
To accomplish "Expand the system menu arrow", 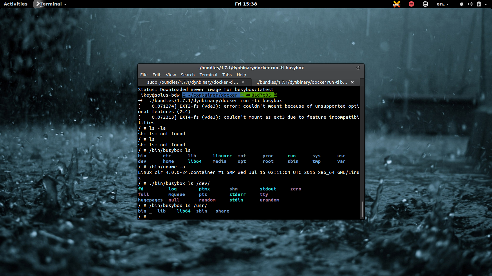I will coord(486,4).
